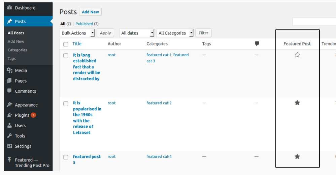Screen dimensions: 336x175
Task: Click the Users person icon
Action: tap(9, 125)
